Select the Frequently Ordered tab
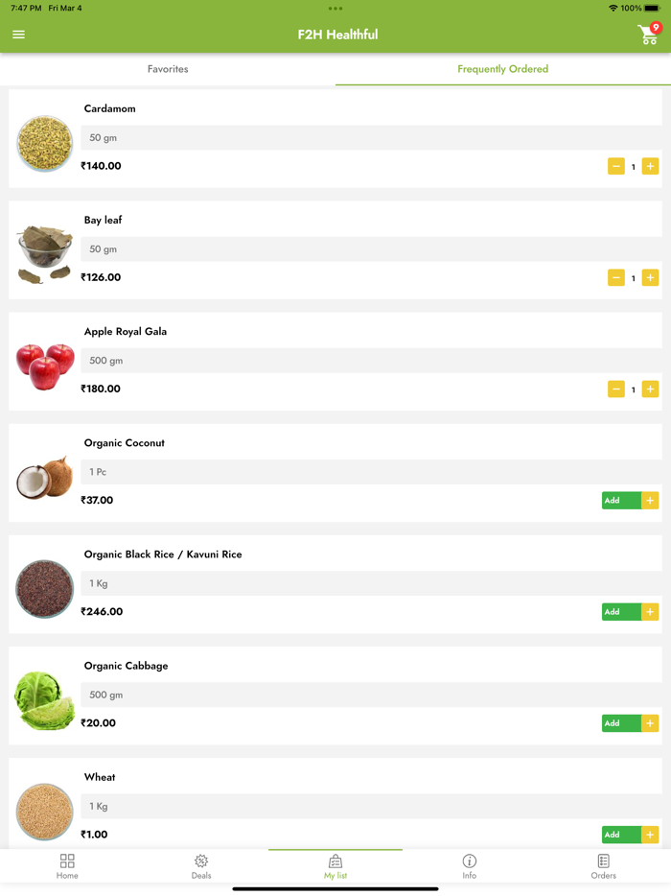 (502, 69)
